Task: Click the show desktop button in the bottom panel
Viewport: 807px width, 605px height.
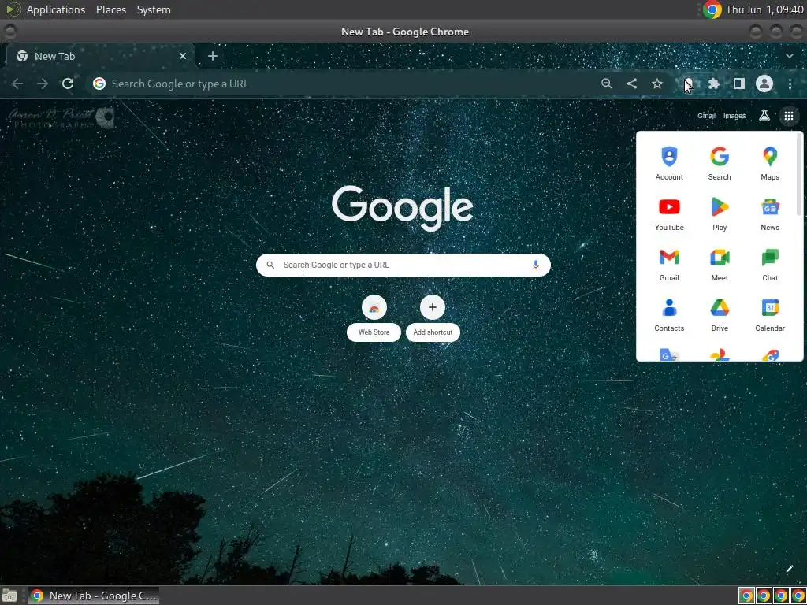Action: (x=9, y=596)
